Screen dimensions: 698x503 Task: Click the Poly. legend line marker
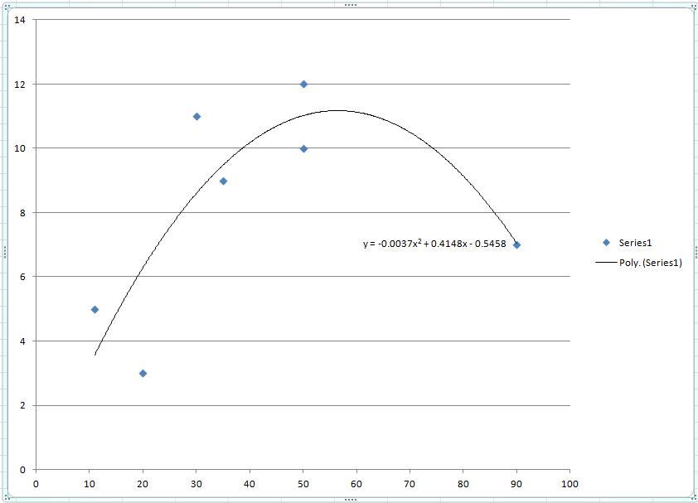pyautogui.click(x=606, y=263)
